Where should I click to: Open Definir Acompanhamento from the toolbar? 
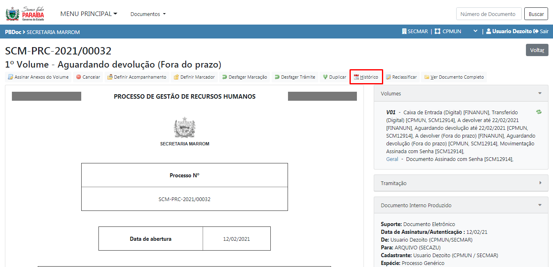point(110,77)
